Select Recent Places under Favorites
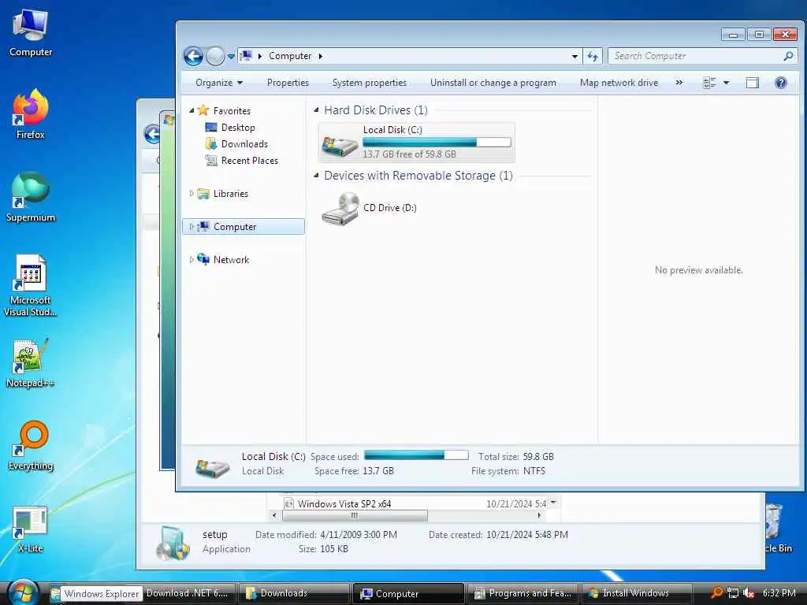Screen dimensions: 807x605 click(250, 161)
